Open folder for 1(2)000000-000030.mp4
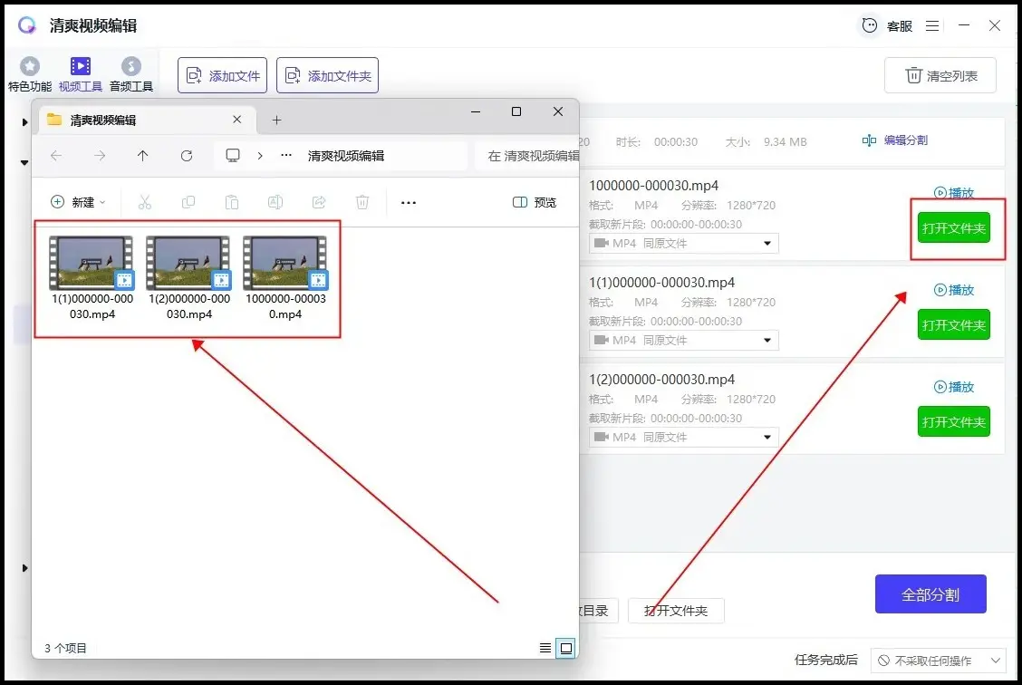 click(x=953, y=421)
